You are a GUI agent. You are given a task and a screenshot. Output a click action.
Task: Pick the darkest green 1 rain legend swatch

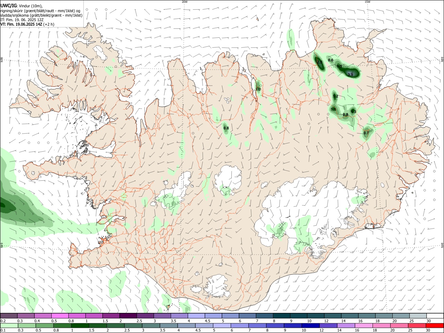80,325
